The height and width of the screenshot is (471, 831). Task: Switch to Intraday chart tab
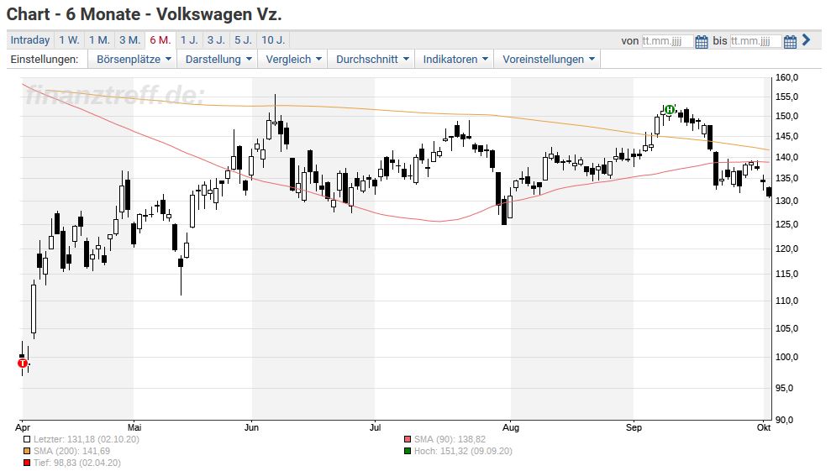30,40
